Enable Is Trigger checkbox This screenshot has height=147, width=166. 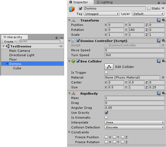(106, 73)
